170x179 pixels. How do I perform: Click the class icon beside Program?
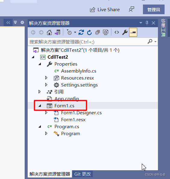tap(56, 134)
